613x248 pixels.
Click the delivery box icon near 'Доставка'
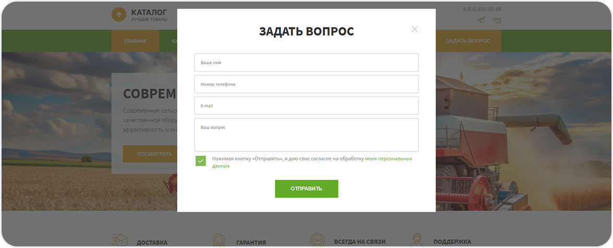pos(120,241)
